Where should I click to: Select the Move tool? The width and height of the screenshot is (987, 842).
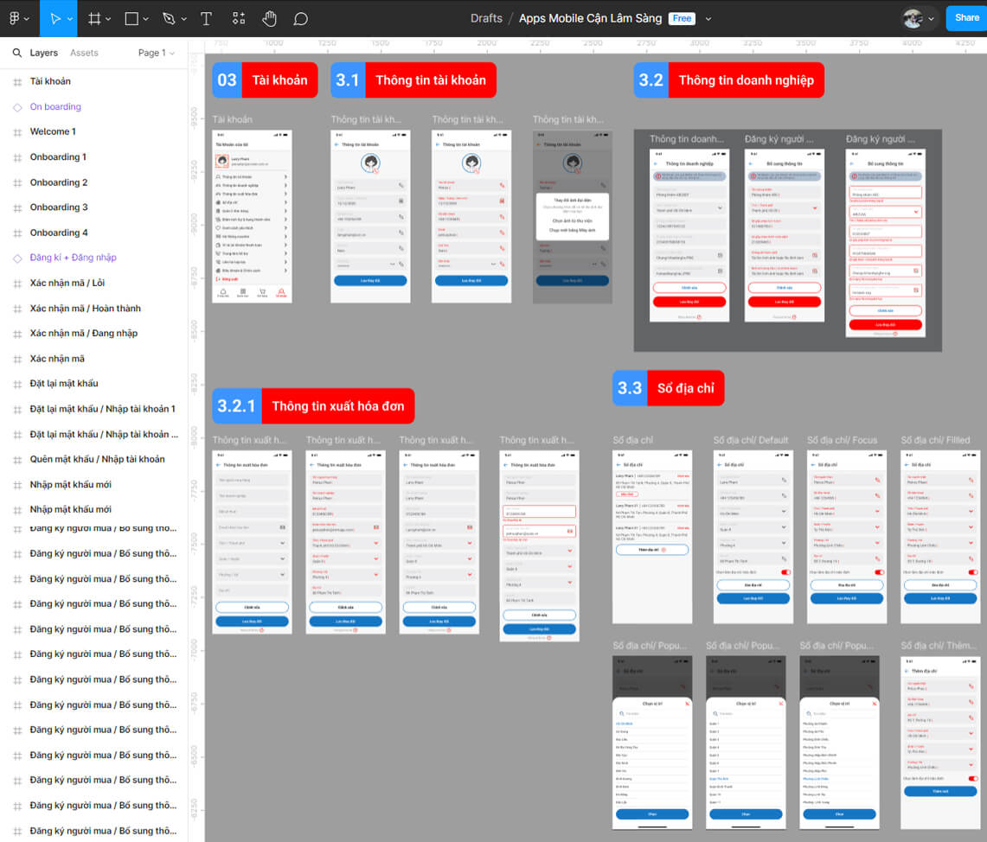[55, 18]
